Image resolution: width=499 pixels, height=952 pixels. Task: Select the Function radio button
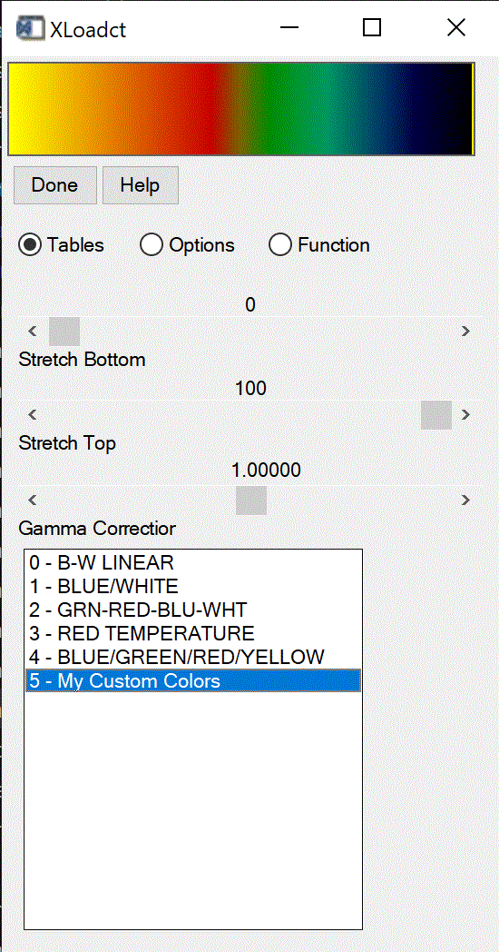280,245
